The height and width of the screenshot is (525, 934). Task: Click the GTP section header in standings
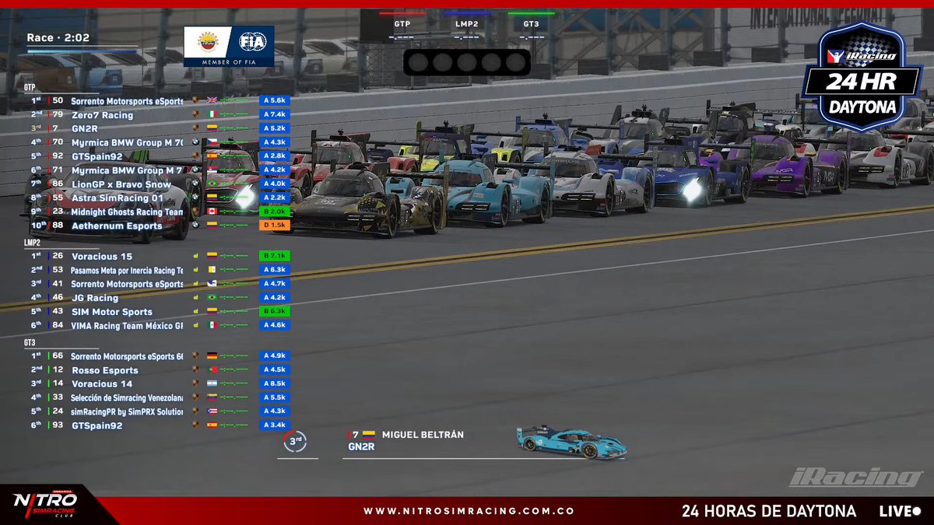pyautogui.click(x=30, y=87)
